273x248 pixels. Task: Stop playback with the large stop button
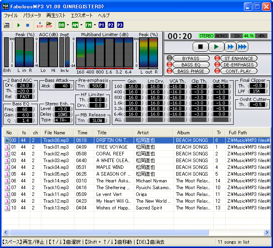click(x=201, y=47)
